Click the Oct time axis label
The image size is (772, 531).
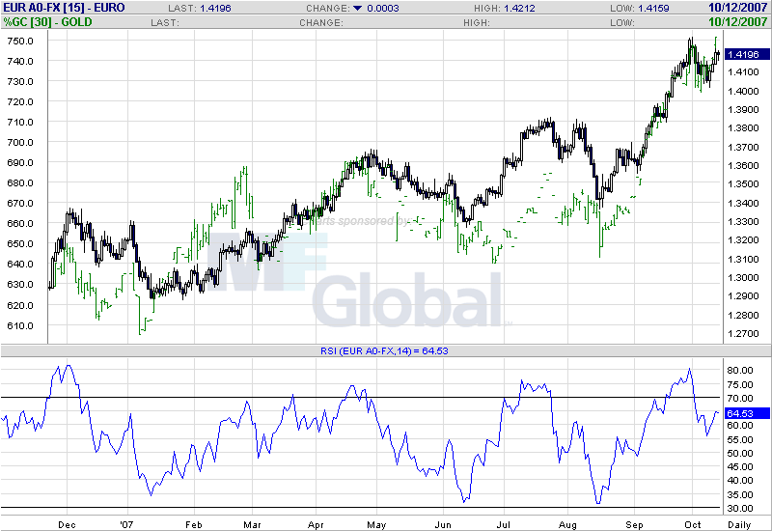692,524
